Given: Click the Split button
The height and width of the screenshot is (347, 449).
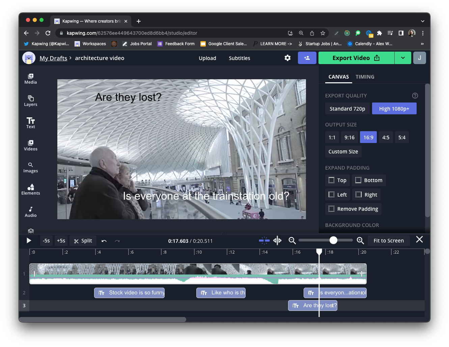Looking at the screenshot, I should click(83, 241).
